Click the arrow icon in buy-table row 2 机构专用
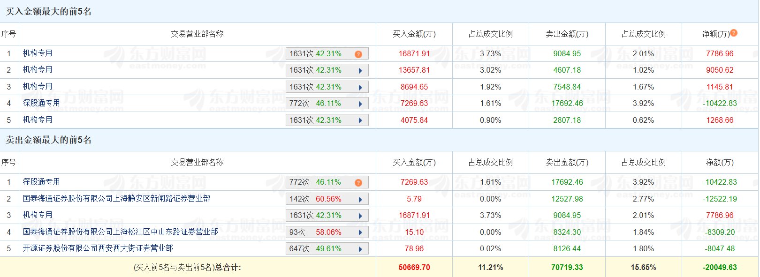 click(360, 71)
